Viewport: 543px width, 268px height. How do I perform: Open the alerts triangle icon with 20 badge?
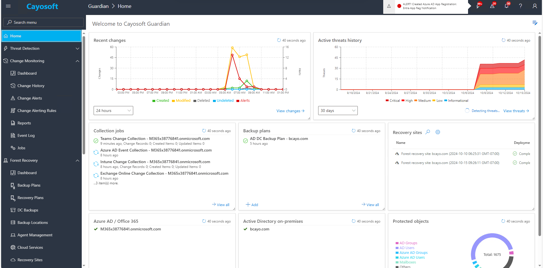(492, 6)
